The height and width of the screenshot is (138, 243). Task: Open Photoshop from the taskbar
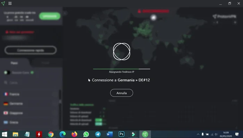tap(121, 134)
